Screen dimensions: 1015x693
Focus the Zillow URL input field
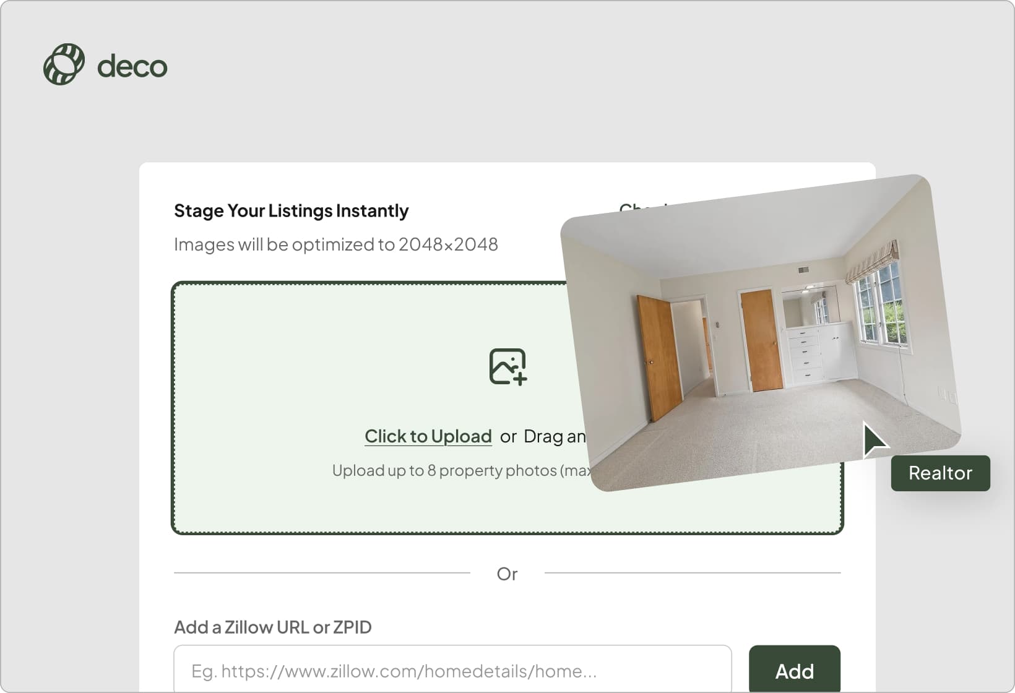point(452,671)
